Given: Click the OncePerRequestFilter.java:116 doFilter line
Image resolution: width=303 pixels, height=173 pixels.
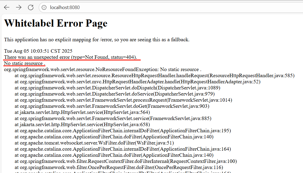Looking at the screenshot, I should (x=119, y=167).
